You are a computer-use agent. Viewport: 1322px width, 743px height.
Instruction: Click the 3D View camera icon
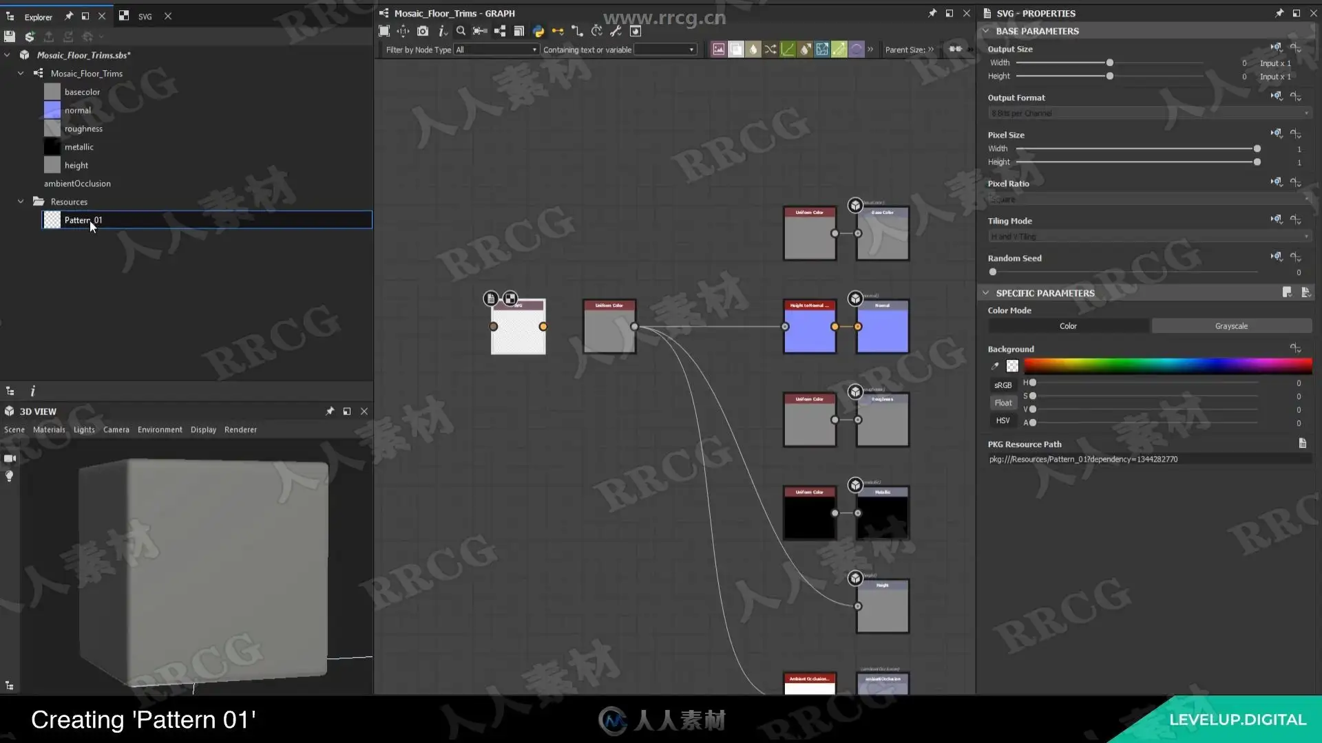pyautogui.click(x=10, y=458)
